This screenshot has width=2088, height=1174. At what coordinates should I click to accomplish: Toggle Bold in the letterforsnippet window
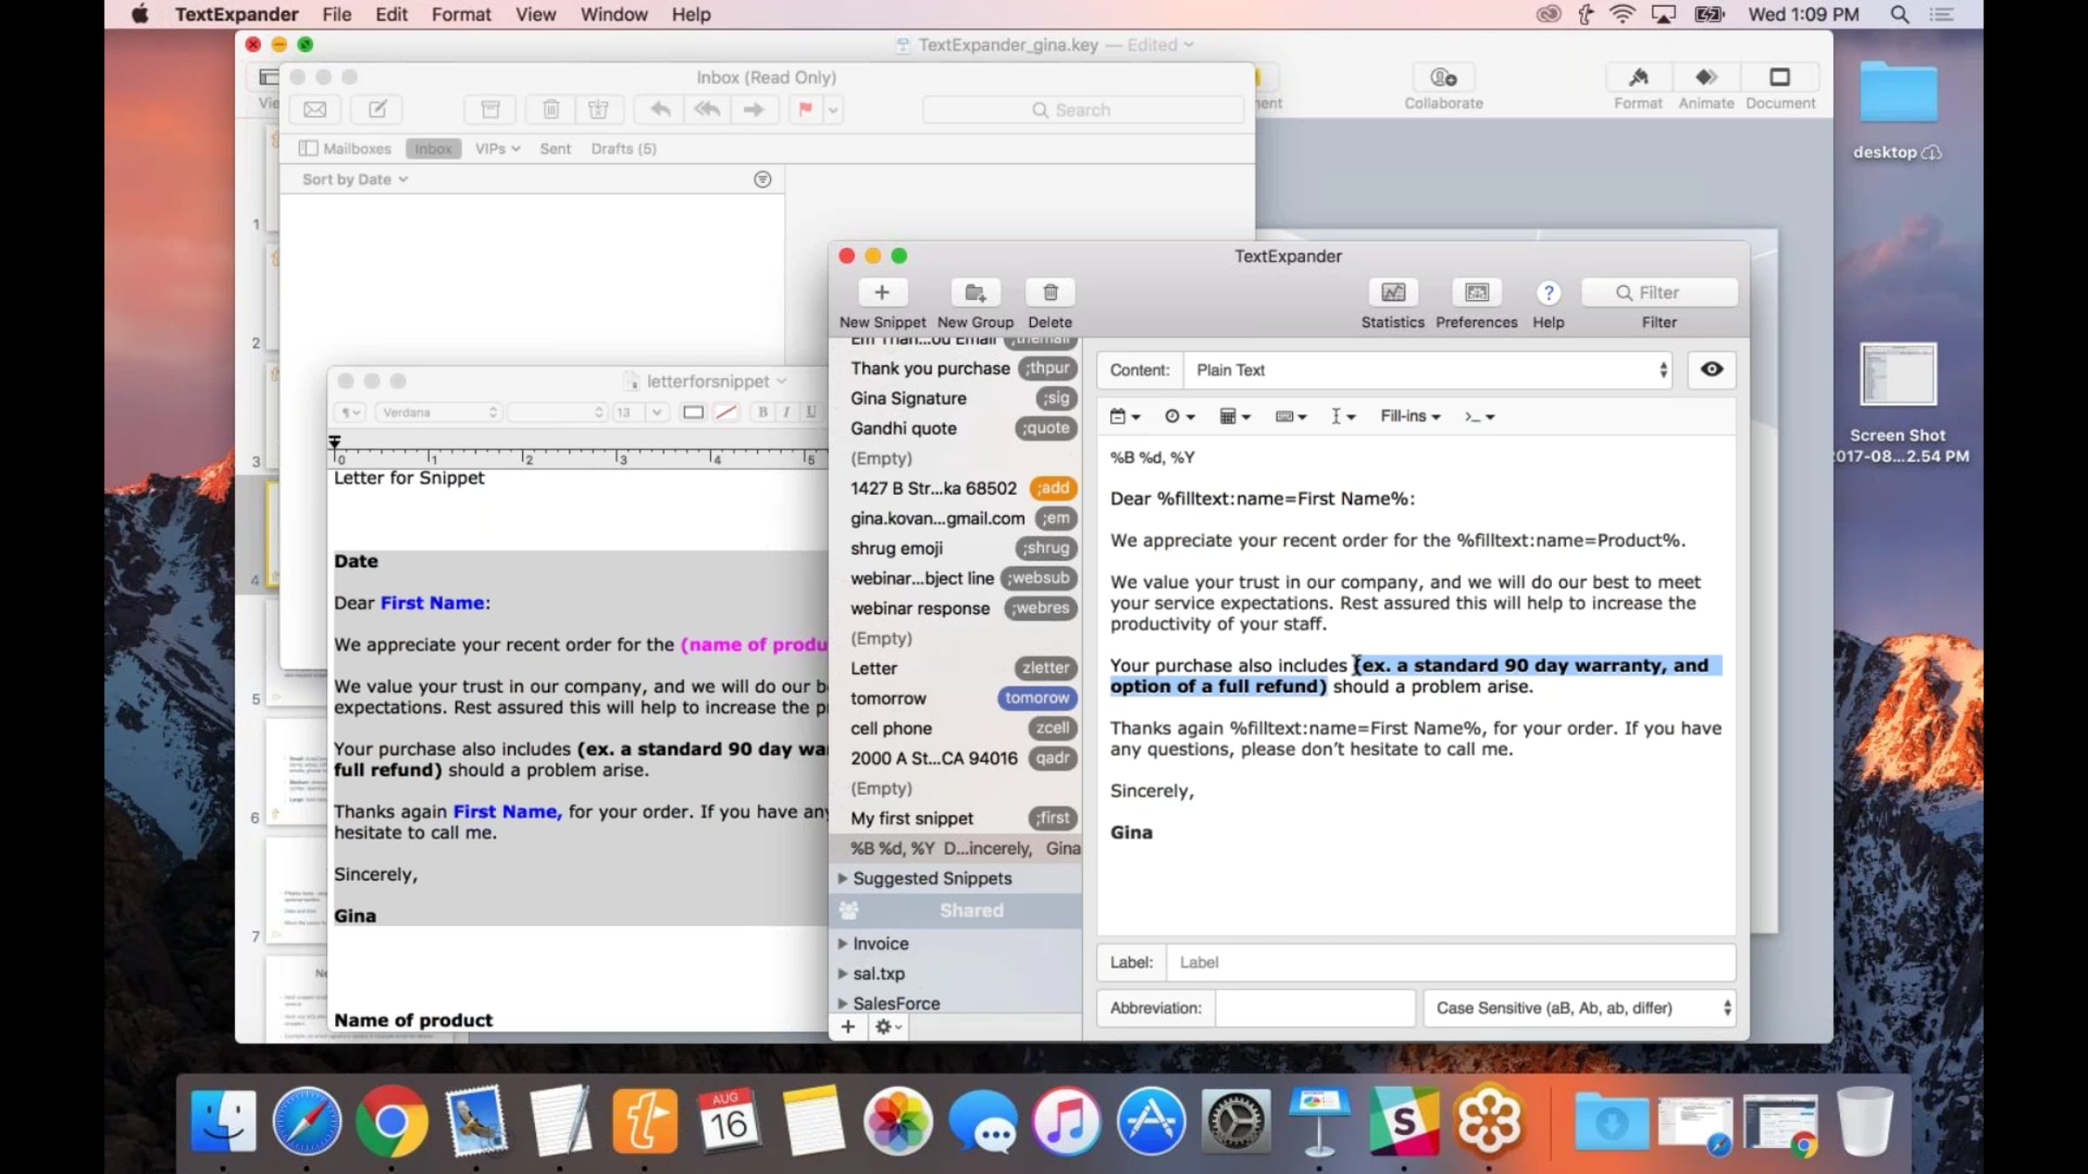(x=763, y=412)
